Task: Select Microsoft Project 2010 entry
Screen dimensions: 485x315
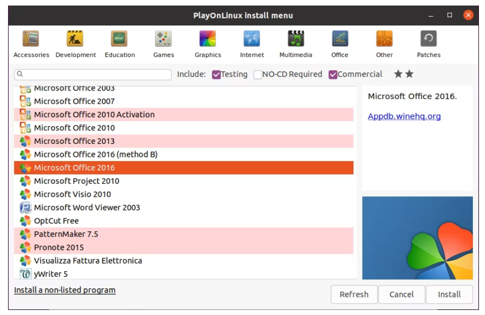Action: click(x=184, y=181)
